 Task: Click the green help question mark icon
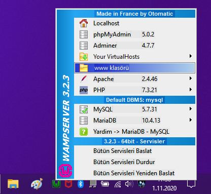(x=84, y=132)
